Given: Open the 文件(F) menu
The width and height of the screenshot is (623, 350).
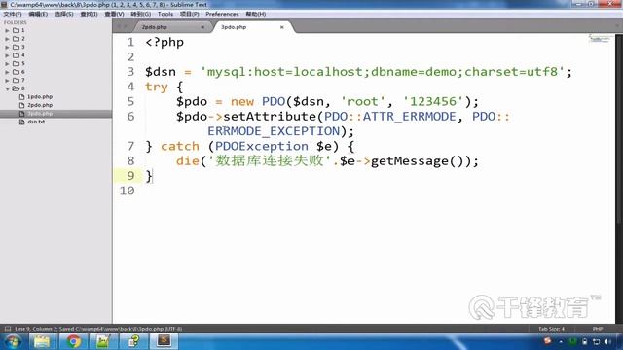Looking at the screenshot, I should [x=13, y=14].
